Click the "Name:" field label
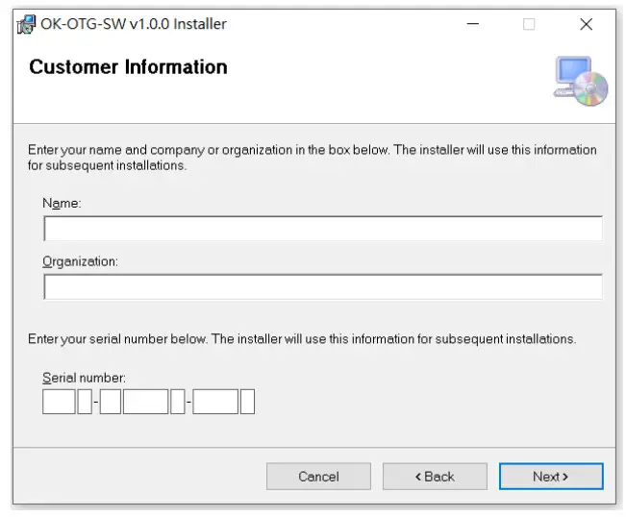The image size is (626, 517). 63,204
